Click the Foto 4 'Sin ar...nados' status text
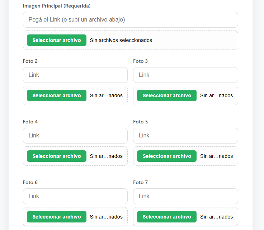The height and width of the screenshot is (230, 264). click(106, 156)
